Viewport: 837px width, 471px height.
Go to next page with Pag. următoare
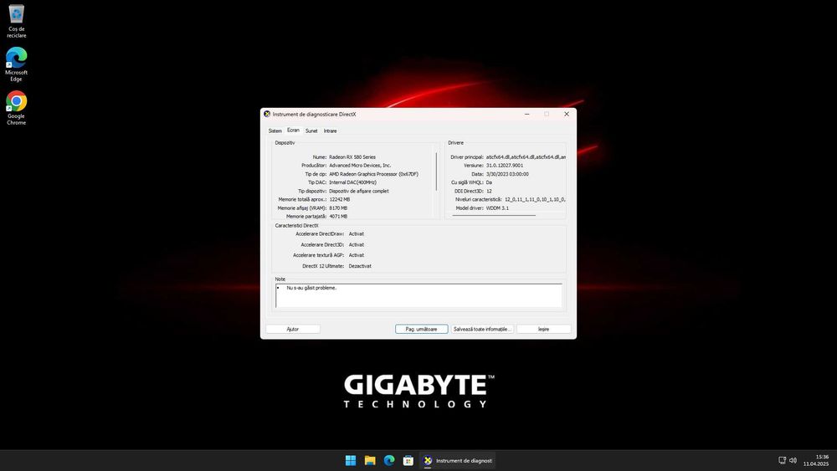coord(421,329)
